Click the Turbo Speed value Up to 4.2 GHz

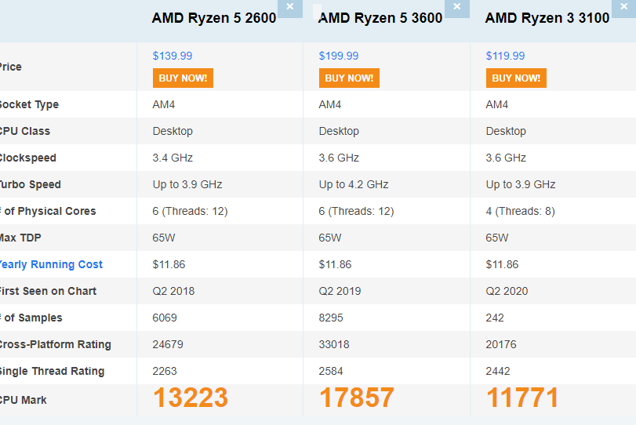pos(354,184)
